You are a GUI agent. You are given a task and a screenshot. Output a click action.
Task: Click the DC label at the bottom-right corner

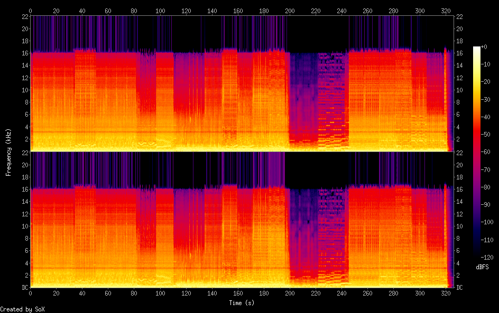click(459, 288)
